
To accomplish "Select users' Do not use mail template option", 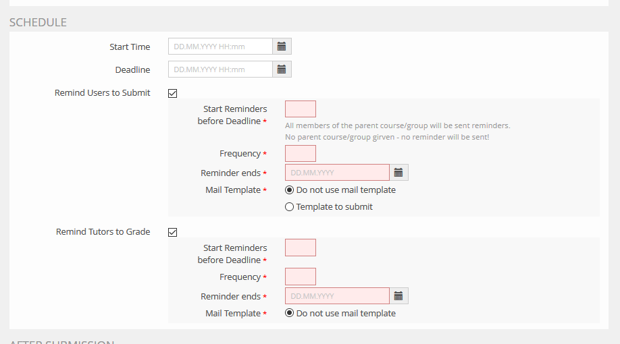I will tap(290, 190).
